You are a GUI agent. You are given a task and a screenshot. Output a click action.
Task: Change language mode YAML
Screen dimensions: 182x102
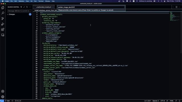coord(171,101)
